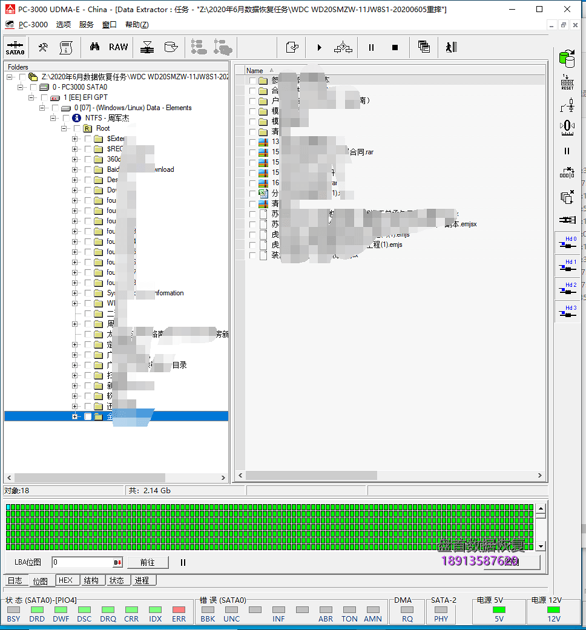The height and width of the screenshot is (630, 586).
Task: Sort files by Name column header
Action: pos(255,70)
